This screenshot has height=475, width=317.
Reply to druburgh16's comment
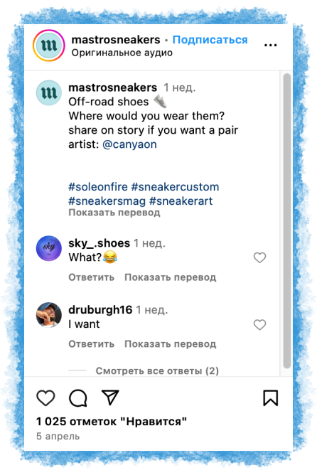click(x=92, y=344)
